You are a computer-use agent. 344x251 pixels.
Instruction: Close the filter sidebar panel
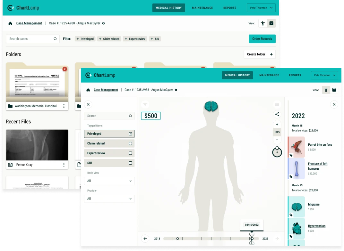coord(88,104)
